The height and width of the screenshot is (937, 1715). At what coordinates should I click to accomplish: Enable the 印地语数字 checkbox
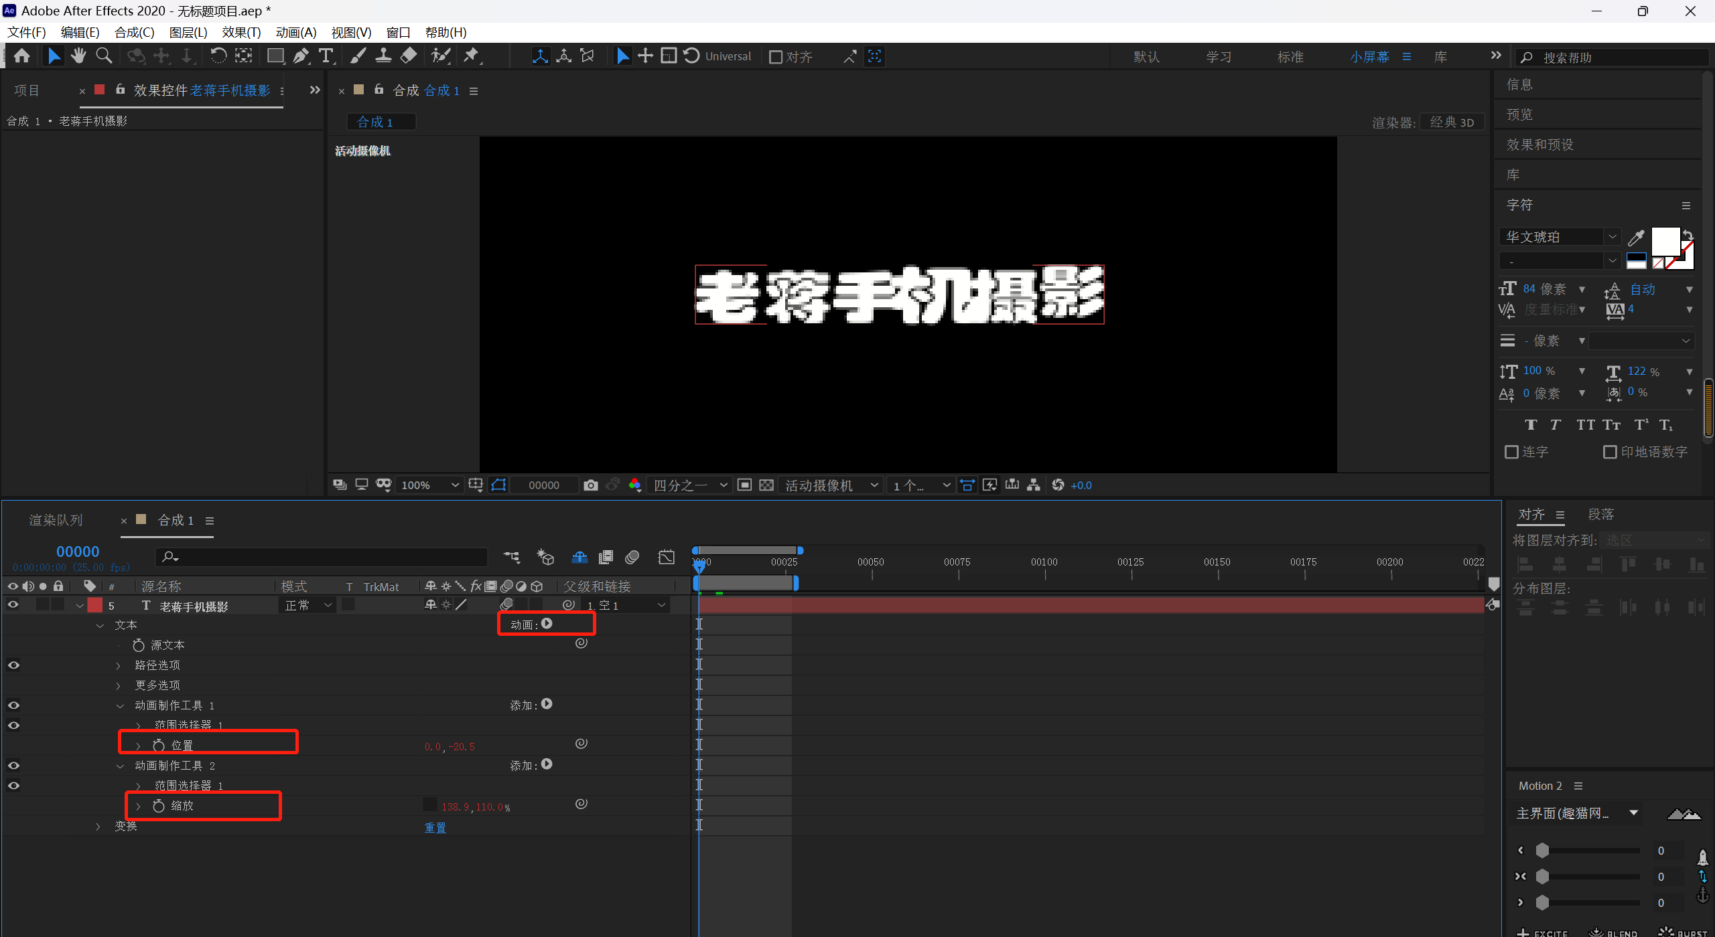pyautogui.click(x=1610, y=452)
